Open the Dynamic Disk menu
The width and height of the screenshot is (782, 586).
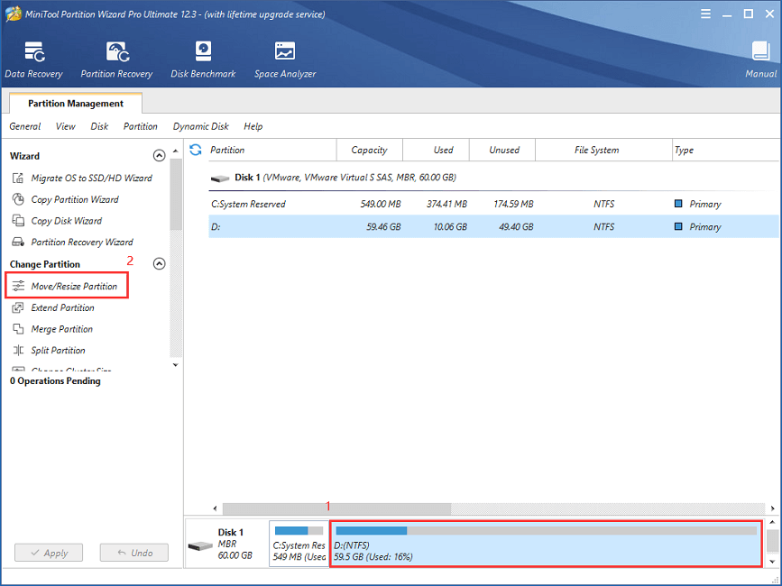pos(200,126)
